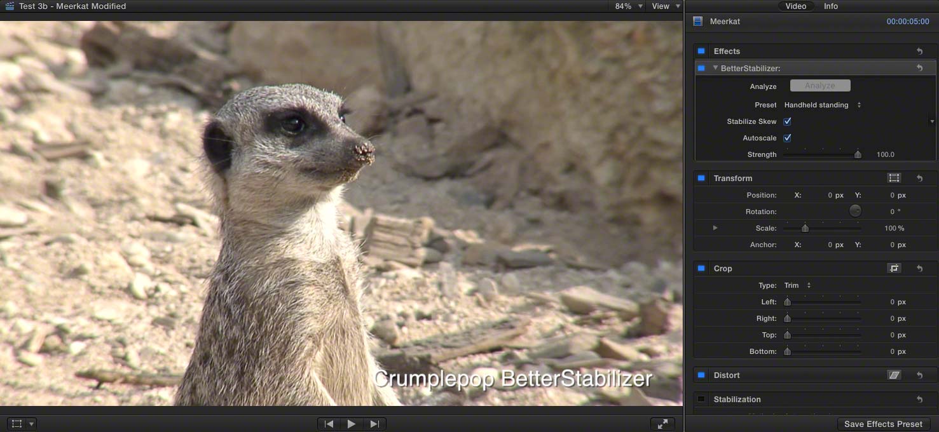939x432 pixels.
Task: Uncheck the Autoscale checkbox
Action: tap(787, 138)
